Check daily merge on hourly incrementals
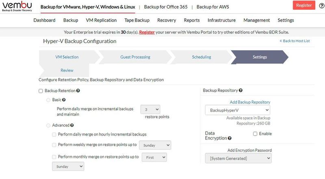This screenshot has width=325, height=179. pos(54,134)
